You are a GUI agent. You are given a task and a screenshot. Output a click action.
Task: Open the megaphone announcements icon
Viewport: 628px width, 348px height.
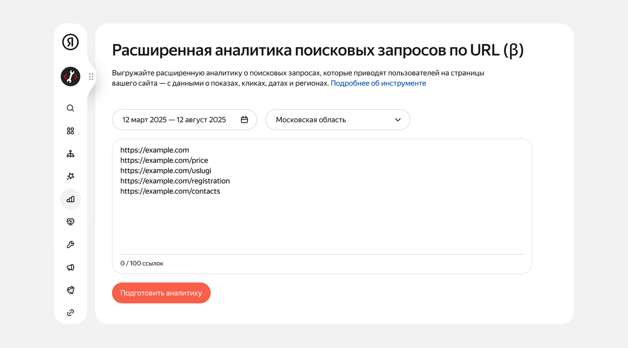(70, 267)
